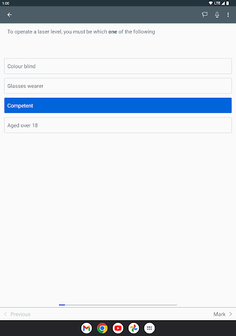Tap the right chevron next to Mark
This screenshot has width=236, height=336.
(x=231, y=314)
